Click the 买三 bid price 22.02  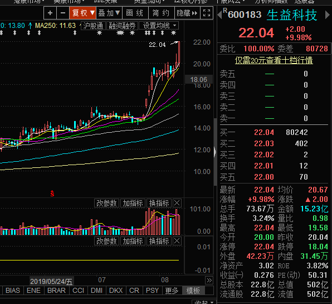point(264,155)
